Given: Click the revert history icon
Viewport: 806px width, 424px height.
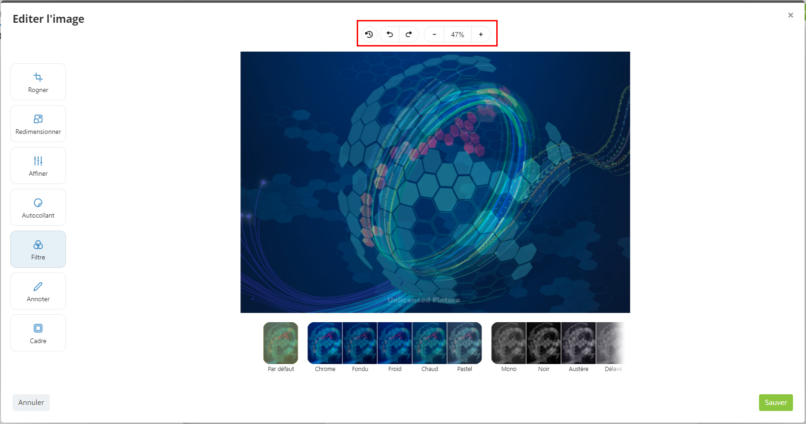Looking at the screenshot, I should coord(369,34).
